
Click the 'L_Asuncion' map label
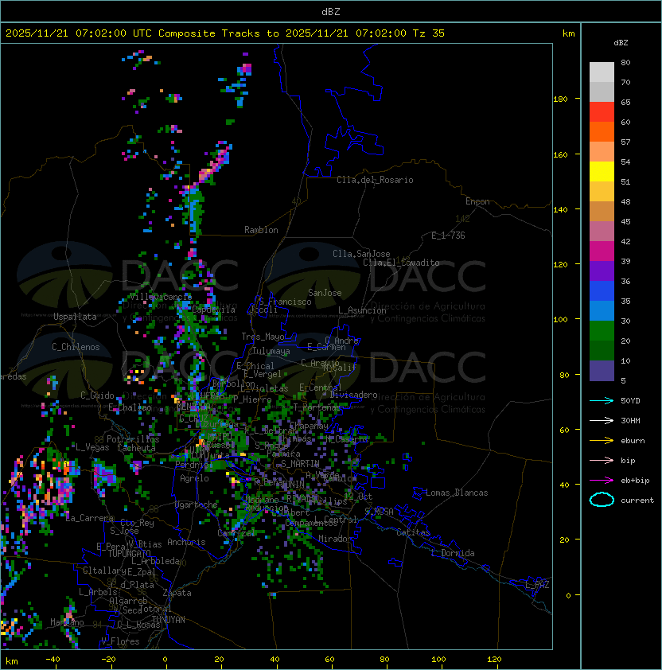point(362,310)
